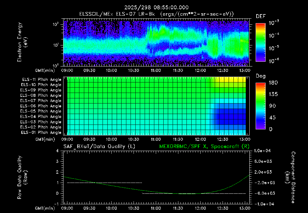Select the ELS-06 Pitch Angle row label
This screenshot has width=308, height=213.
41,106
